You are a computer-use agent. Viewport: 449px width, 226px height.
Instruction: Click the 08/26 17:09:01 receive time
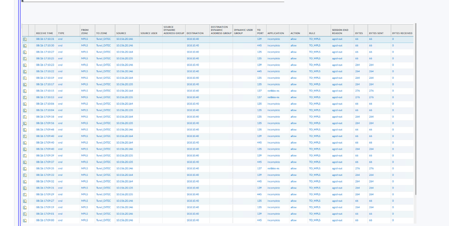45,214
